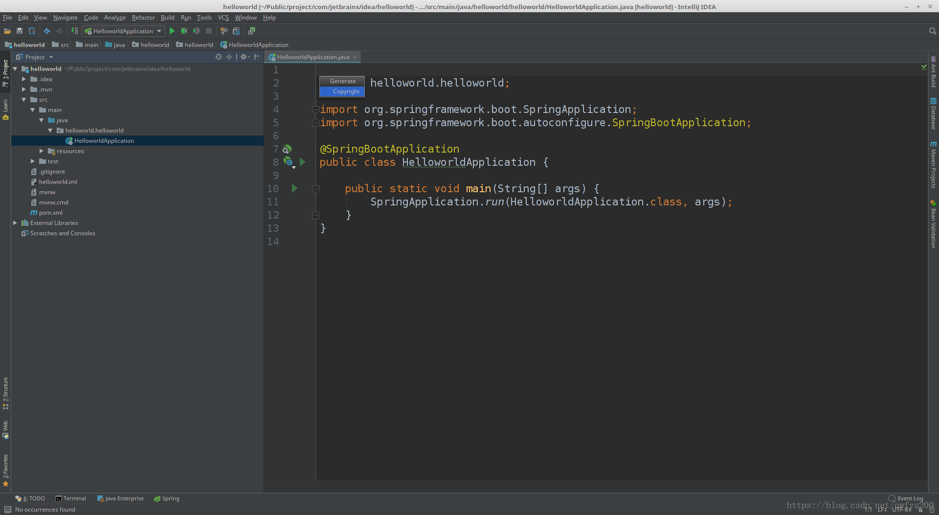Click the inspector Hector icon in status bar
Image resolution: width=939 pixels, height=515 pixels.
pos(932,510)
